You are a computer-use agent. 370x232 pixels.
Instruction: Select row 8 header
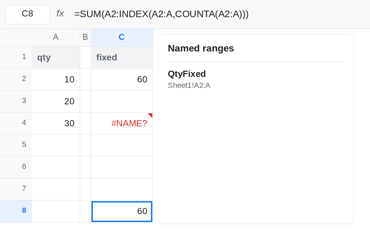tap(16, 211)
